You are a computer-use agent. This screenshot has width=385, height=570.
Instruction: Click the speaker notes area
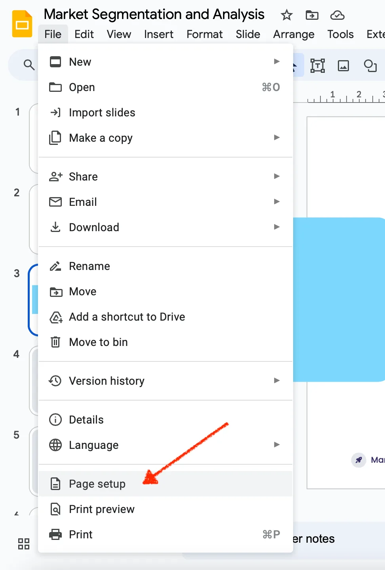pyautogui.click(x=339, y=539)
